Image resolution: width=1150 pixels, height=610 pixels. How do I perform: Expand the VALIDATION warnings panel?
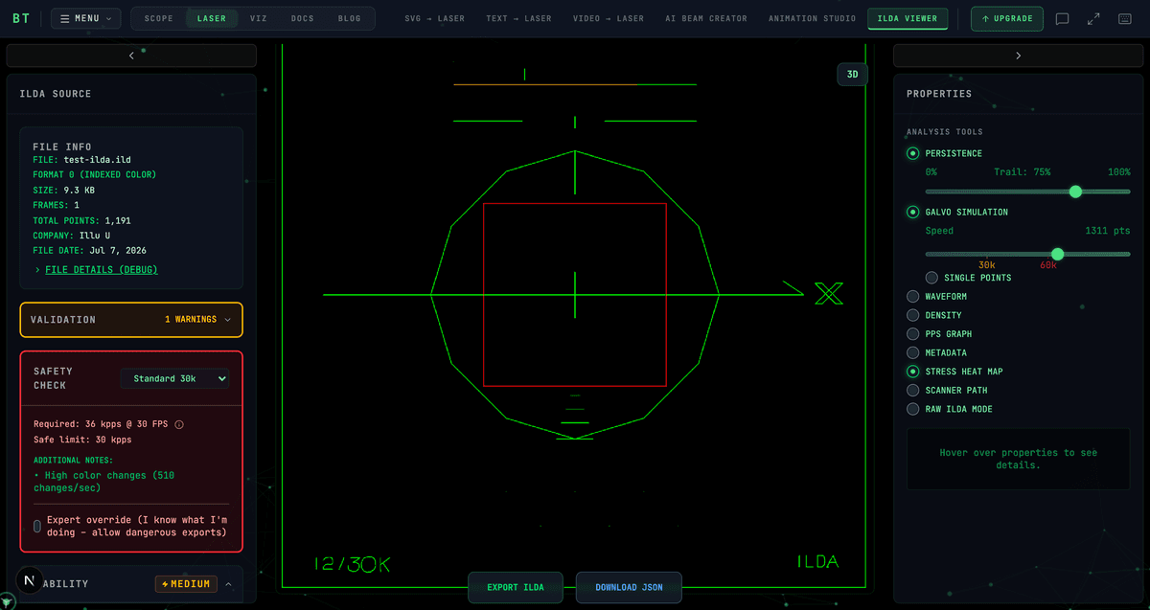pos(131,320)
